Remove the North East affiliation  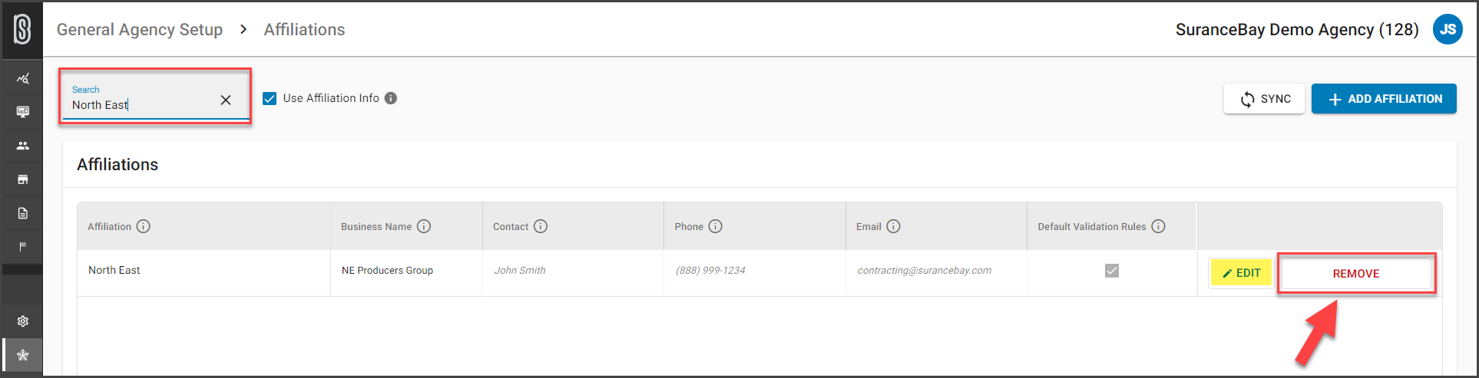point(1356,274)
